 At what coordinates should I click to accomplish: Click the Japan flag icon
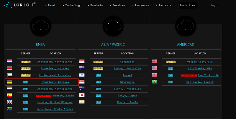click(x=82, y=95)
